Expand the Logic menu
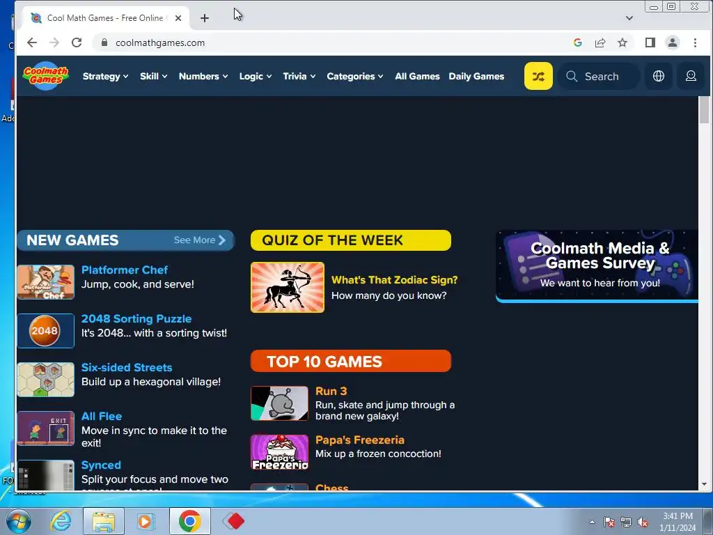713x535 pixels. [x=255, y=77]
